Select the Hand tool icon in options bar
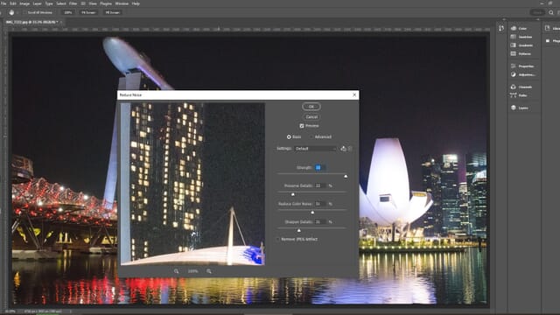This screenshot has width=560, height=315. pos(11,12)
